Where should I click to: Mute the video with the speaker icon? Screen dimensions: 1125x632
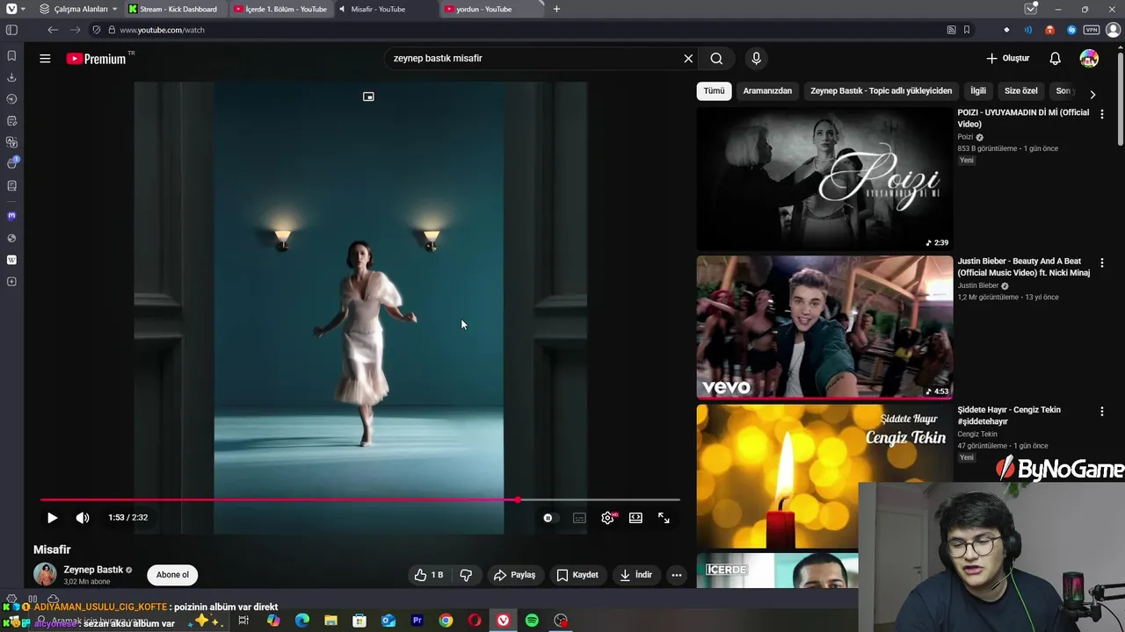(x=83, y=518)
